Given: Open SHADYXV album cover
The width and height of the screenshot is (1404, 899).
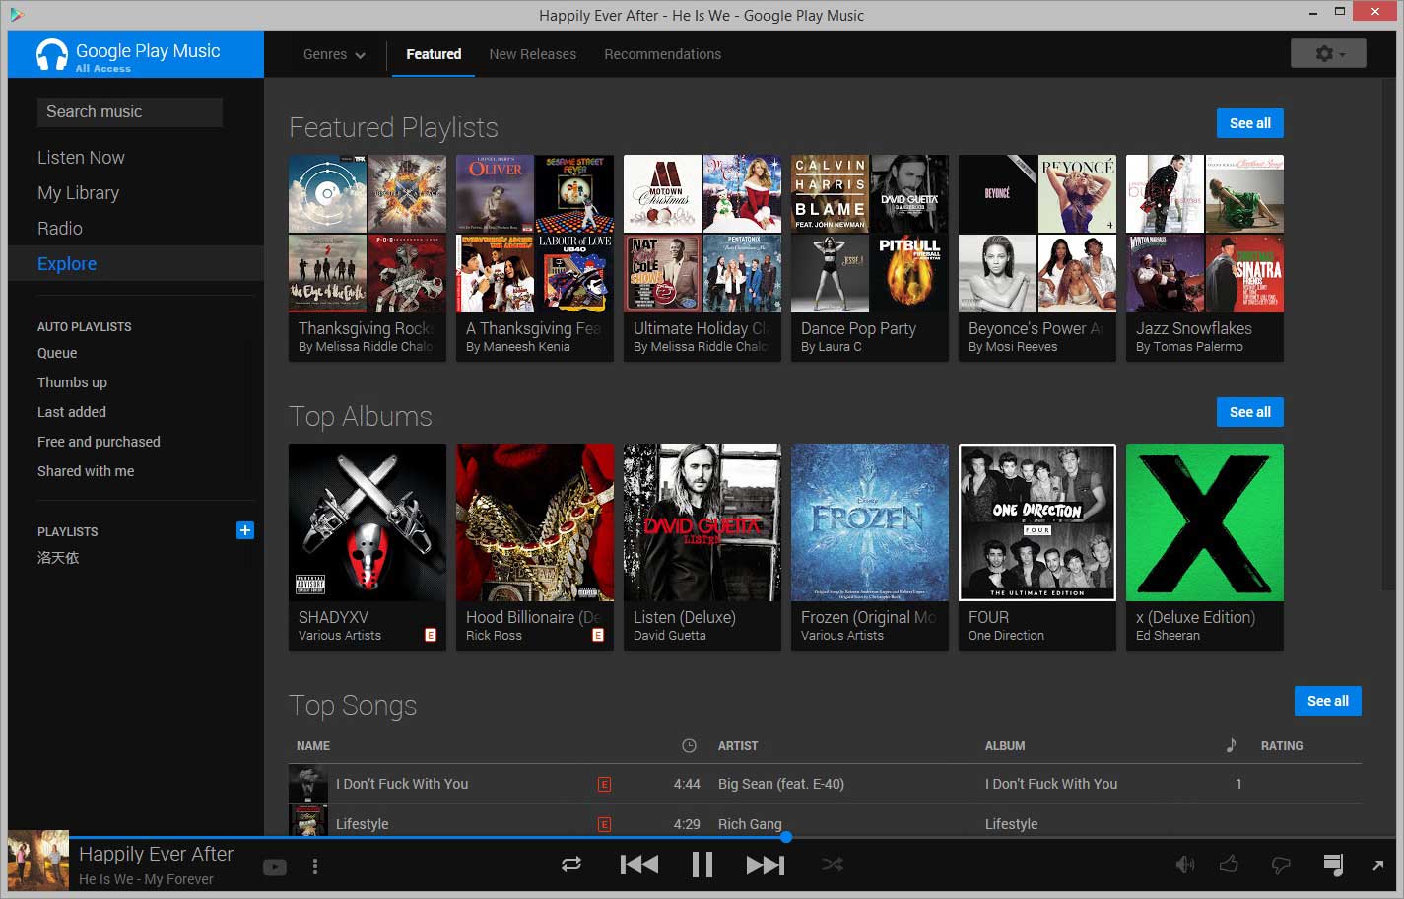Looking at the screenshot, I should 368,522.
